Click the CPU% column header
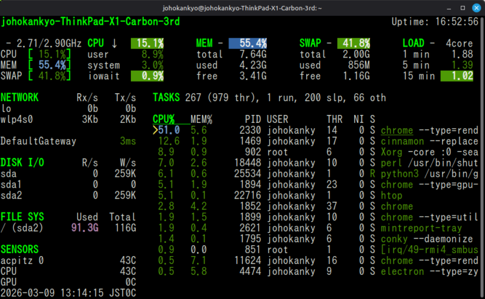The image size is (485, 299). coord(164,119)
